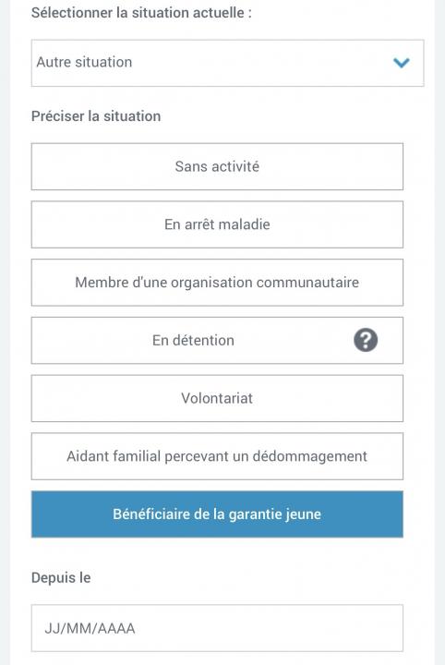Show the detention help tooltip question mark
This screenshot has width=445, height=665.
coord(366,340)
